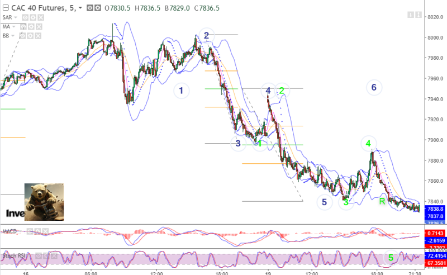This screenshot has height=275, width=447.
Task: Click the close value C7836.5
Action: click(x=207, y=8)
